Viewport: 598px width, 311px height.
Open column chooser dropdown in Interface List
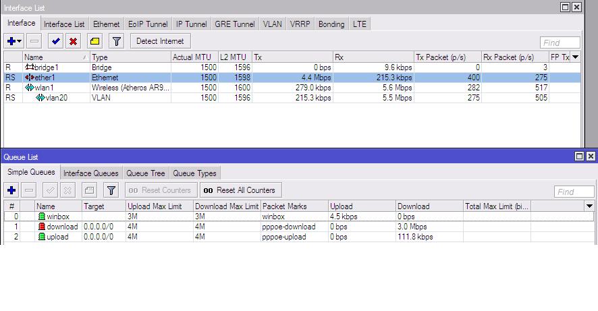click(x=576, y=57)
